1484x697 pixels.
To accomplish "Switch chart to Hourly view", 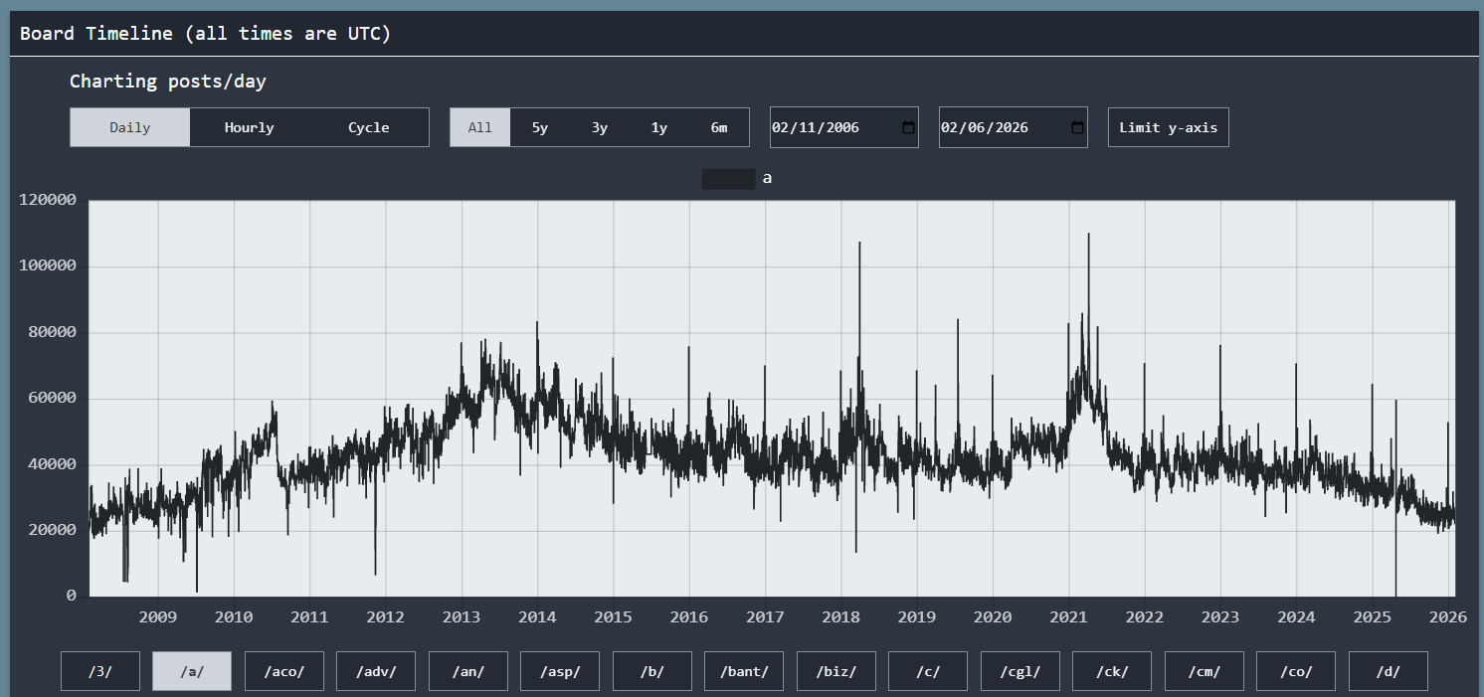I will 250,127.
